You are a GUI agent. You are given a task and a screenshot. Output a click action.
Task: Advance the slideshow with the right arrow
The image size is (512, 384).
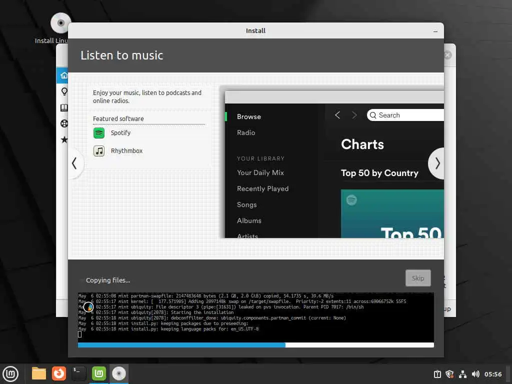point(437,163)
